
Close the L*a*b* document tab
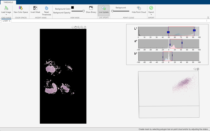point(10,21)
